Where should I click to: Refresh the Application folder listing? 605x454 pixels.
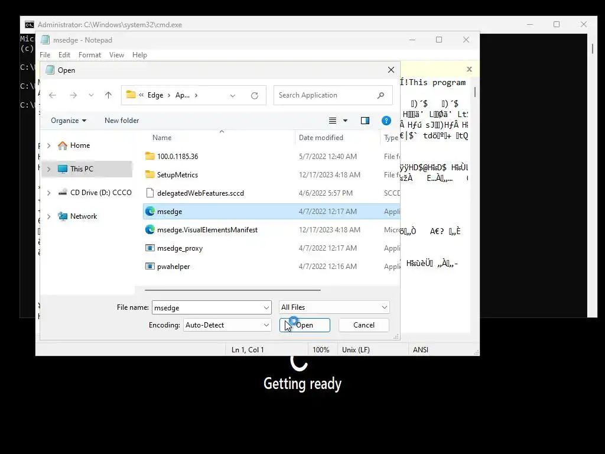coord(255,95)
